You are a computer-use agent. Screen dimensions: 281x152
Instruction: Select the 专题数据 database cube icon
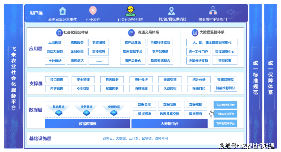pos(114,113)
